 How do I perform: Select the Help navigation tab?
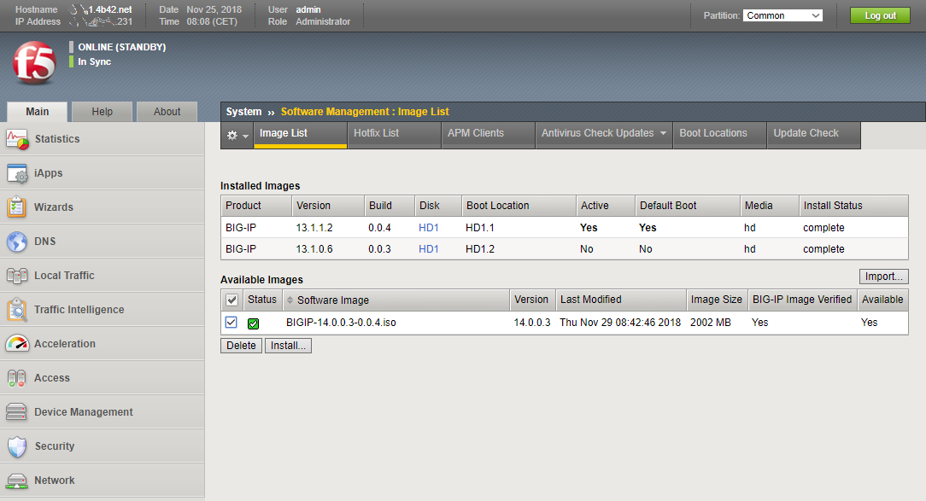pos(103,112)
